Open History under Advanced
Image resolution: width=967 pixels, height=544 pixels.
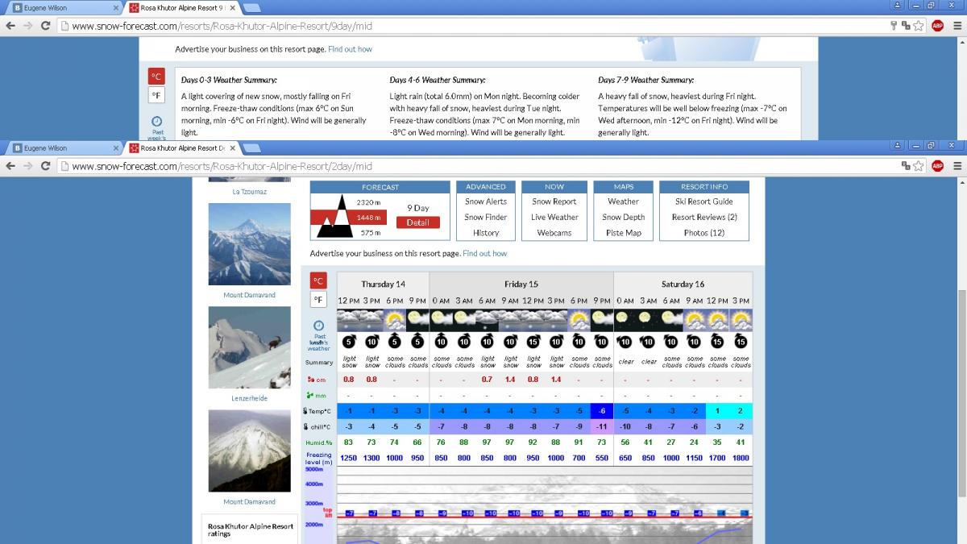(x=486, y=233)
